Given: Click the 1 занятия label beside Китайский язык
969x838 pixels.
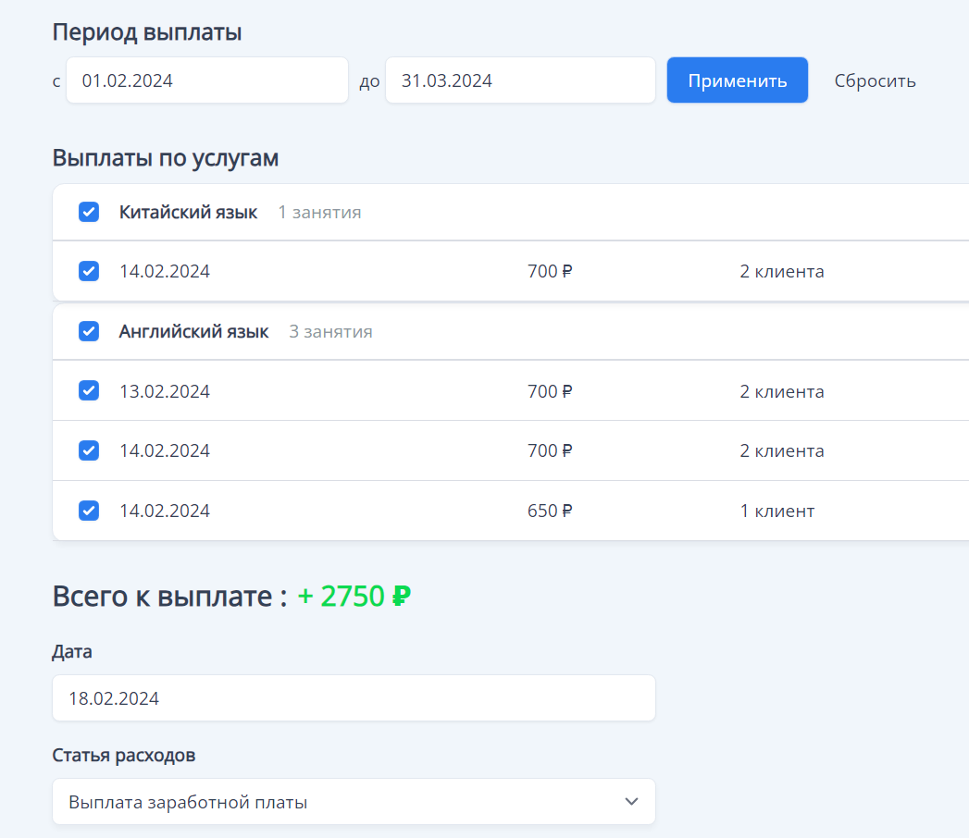Looking at the screenshot, I should coord(318,212).
